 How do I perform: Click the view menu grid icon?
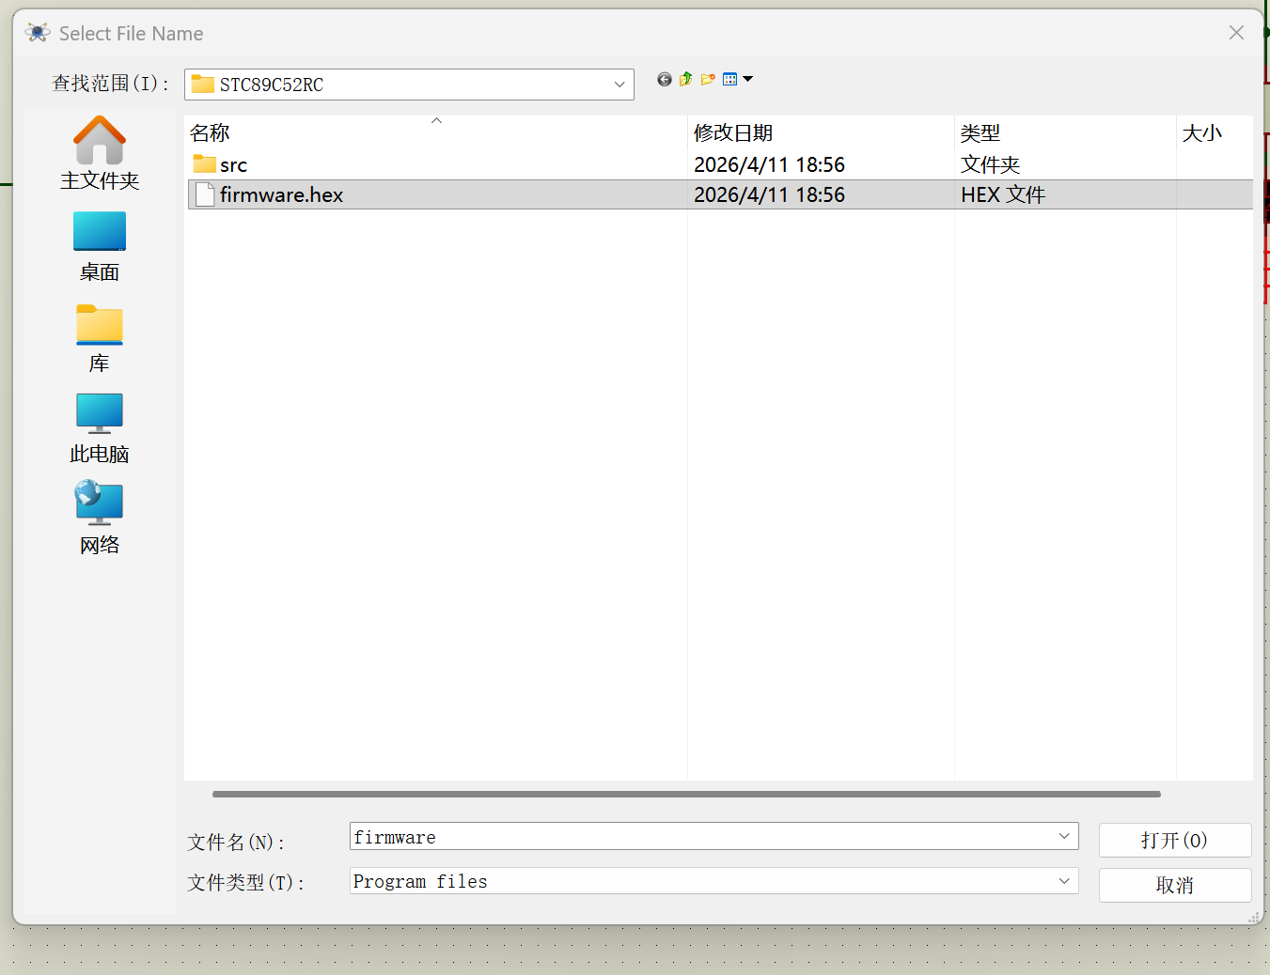(x=730, y=80)
